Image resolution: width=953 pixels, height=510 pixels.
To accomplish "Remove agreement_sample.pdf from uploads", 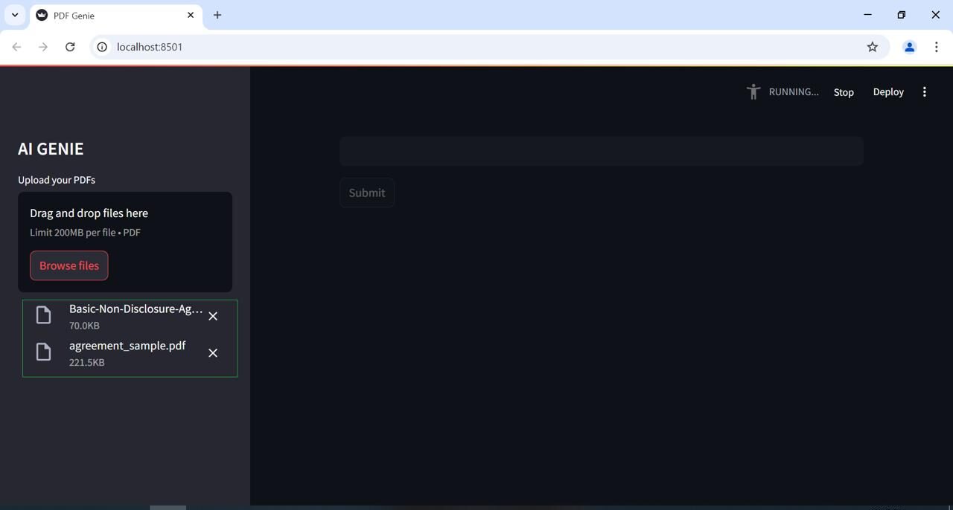I will (213, 353).
